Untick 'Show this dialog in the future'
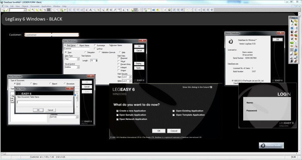This screenshot has width=302, height=160. click(211, 87)
